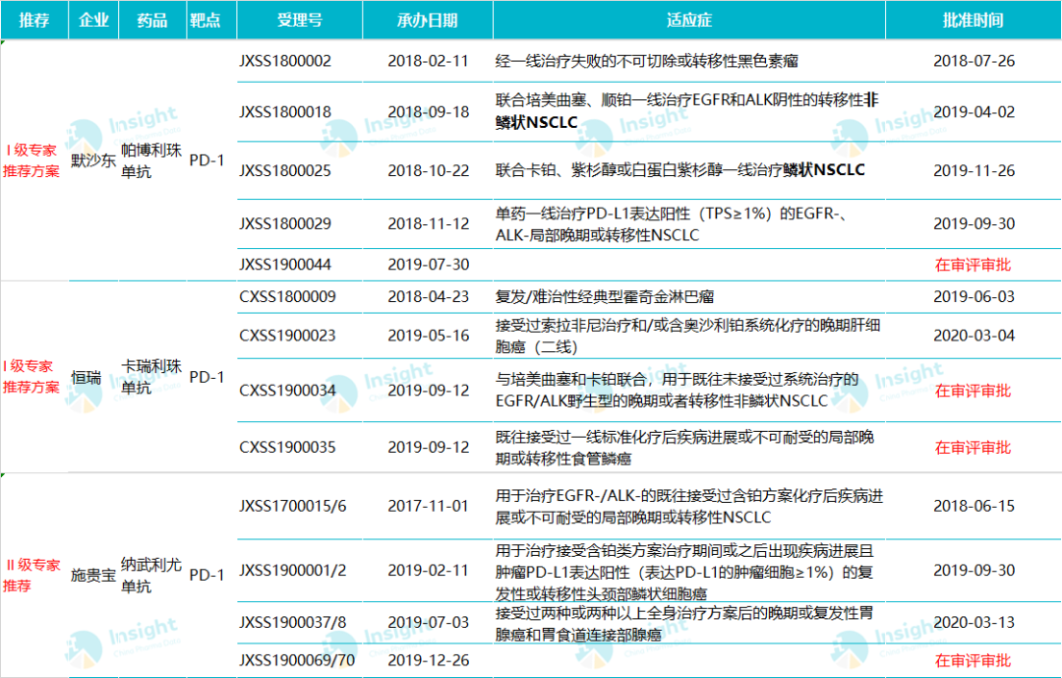Click the company name 恒瑞
The width and height of the screenshot is (1062, 678).
coord(86,378)
